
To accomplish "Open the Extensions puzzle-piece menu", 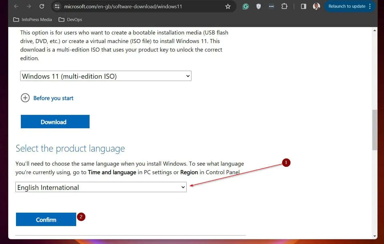I will (x=284, y=6).
